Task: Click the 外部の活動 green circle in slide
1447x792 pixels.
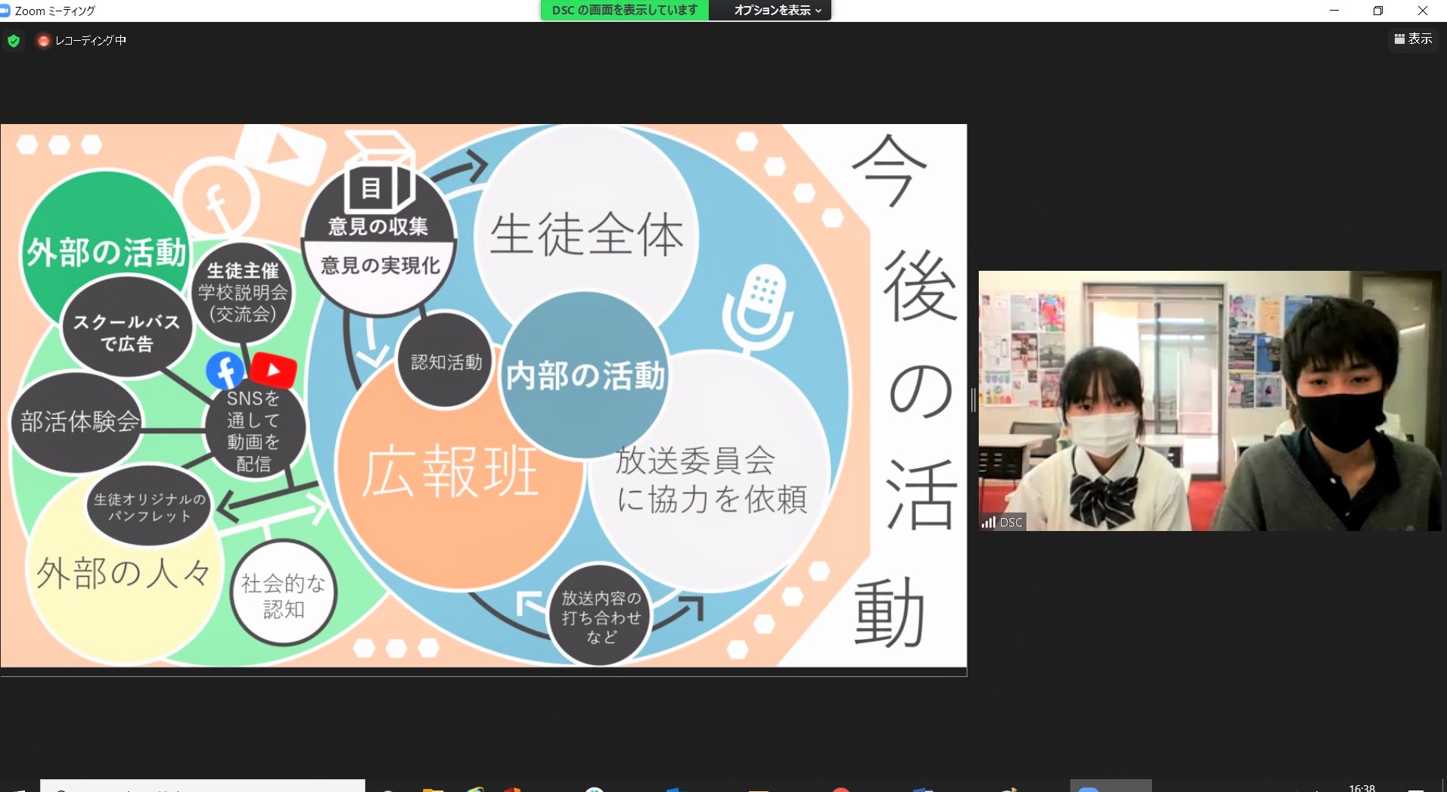Action: pos(106,250)
